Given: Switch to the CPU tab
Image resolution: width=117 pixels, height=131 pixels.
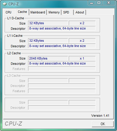Looking at the screenshot, I should pos(10,12).
